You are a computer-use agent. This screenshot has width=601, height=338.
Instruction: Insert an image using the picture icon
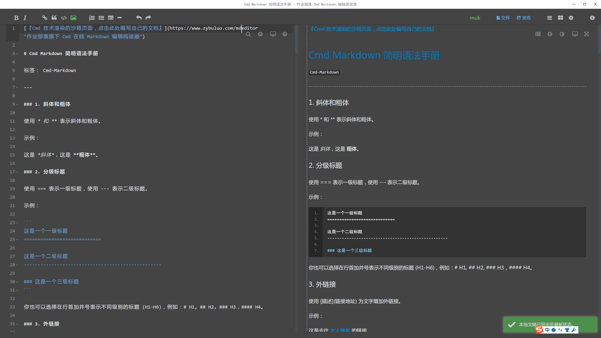coord(73,18)
